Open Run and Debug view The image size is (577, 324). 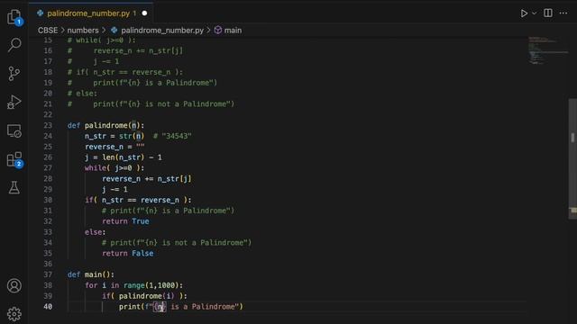[x=14, y=102]
